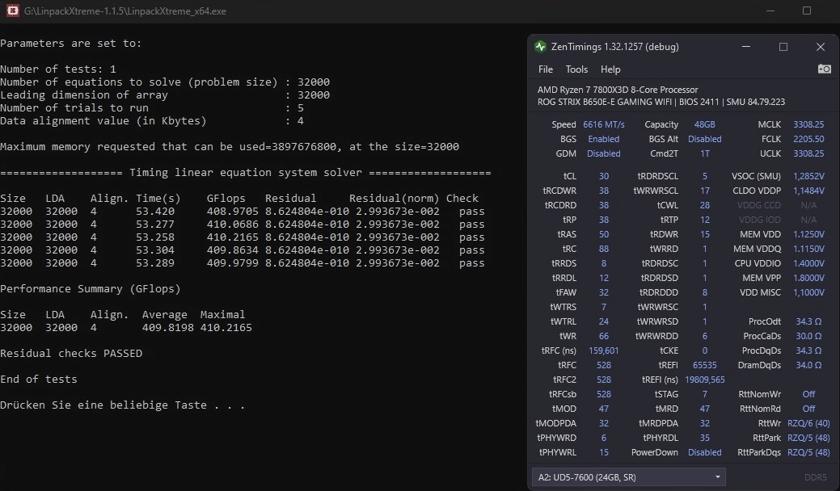The width and height of the screenshot is (840, 491).
Task: Select the ProcCaDs value 30.0 Ω
Action: point(808,336)
